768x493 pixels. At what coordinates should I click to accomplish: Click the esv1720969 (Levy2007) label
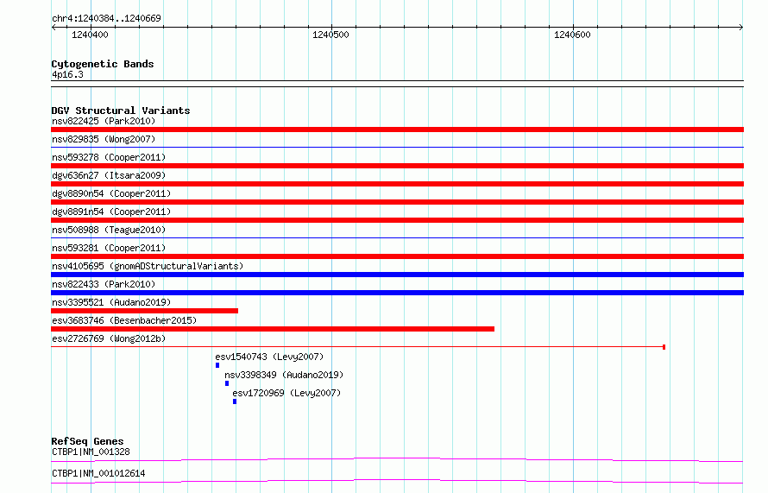(x=286, y=393)
